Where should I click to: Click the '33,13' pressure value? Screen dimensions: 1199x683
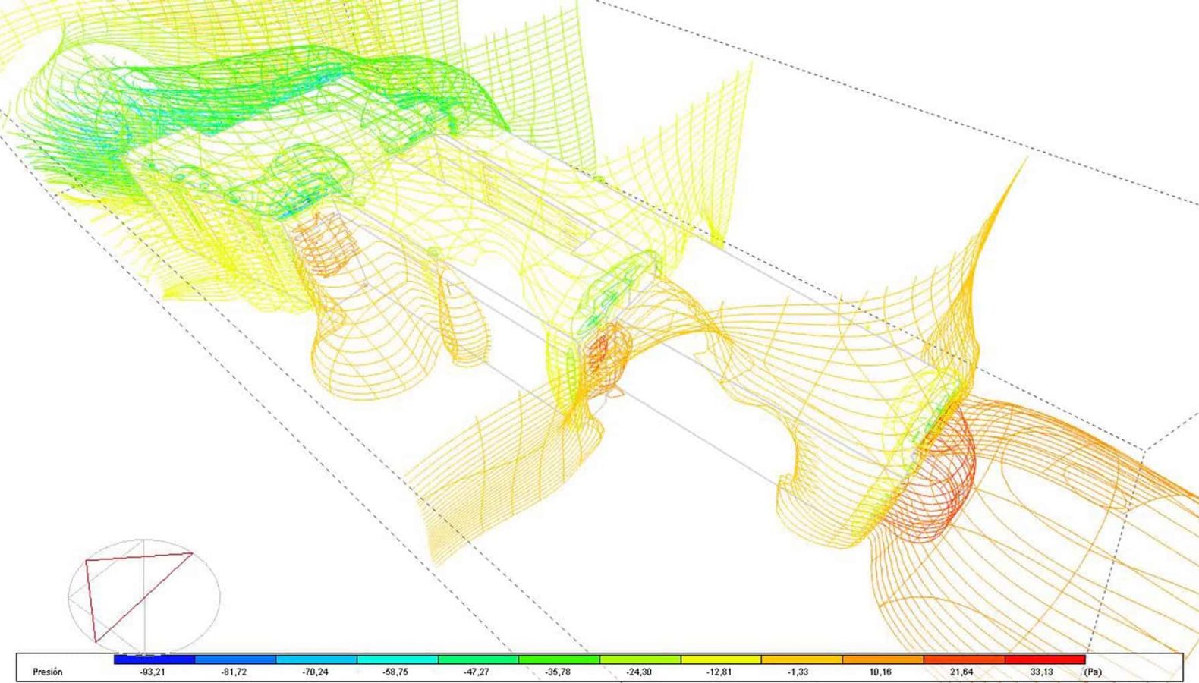[1042, 672]
